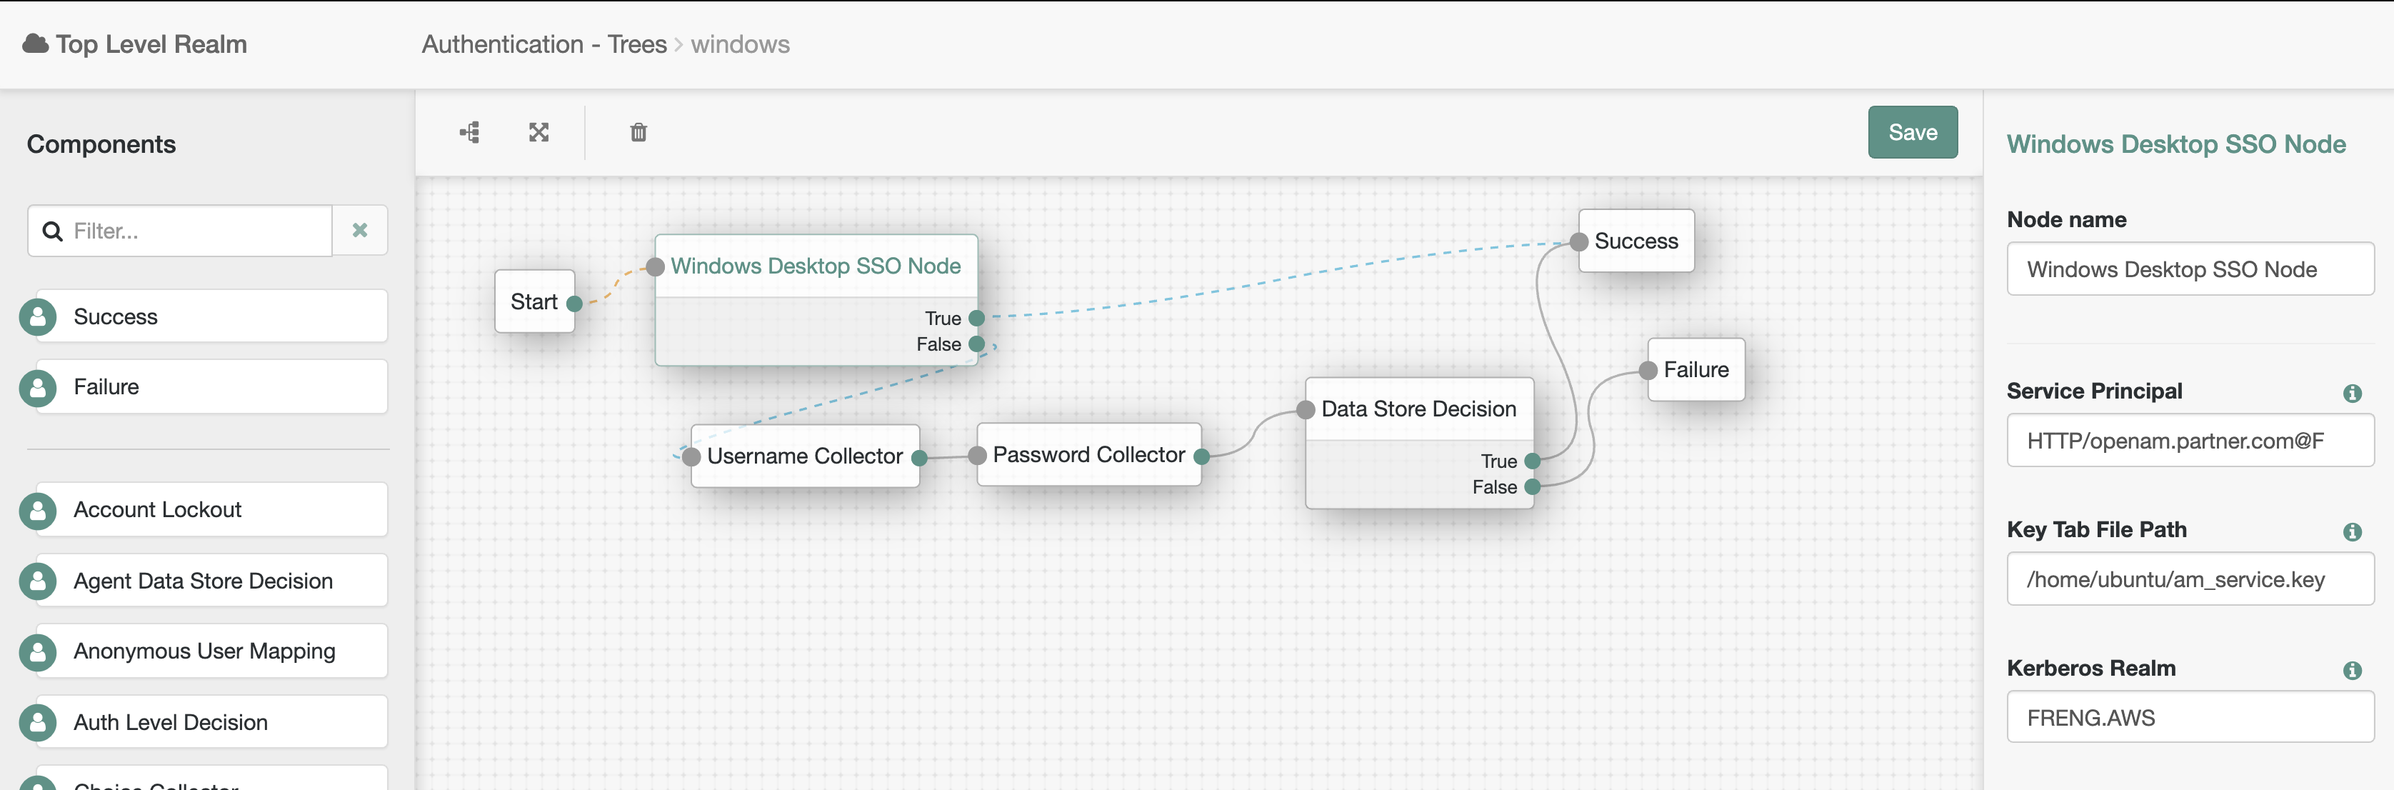The image size is (2394, 790).
Task: Click the auto-layout tree icon in toolbar
Action: tap(470, 133)
